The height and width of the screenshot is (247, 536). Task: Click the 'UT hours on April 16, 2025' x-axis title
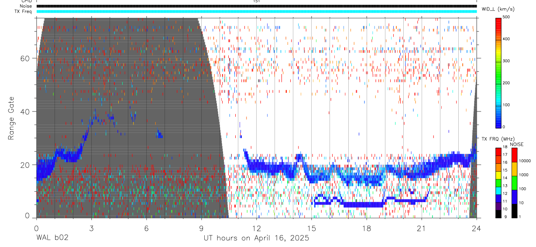tap(256, 238)
